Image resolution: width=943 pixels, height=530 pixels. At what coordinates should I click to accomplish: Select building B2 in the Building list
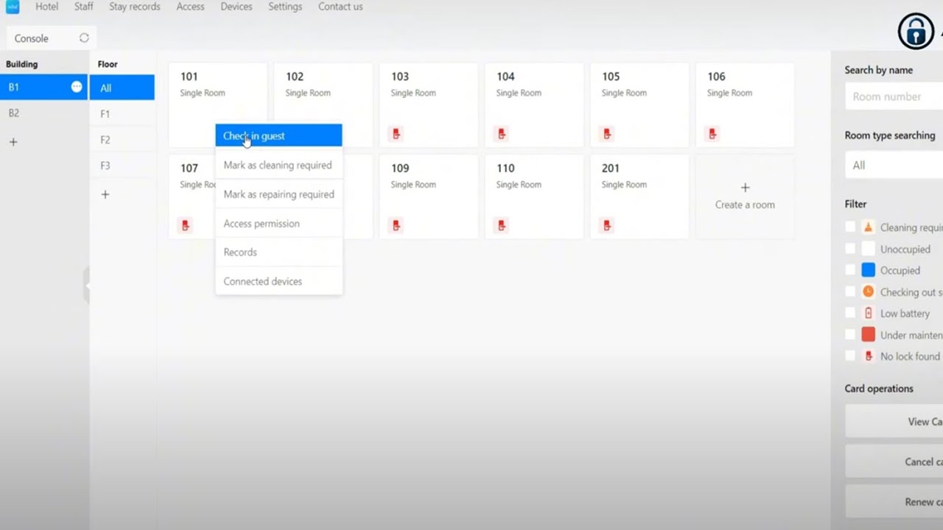pyautogui.click(x=43, y=113)
